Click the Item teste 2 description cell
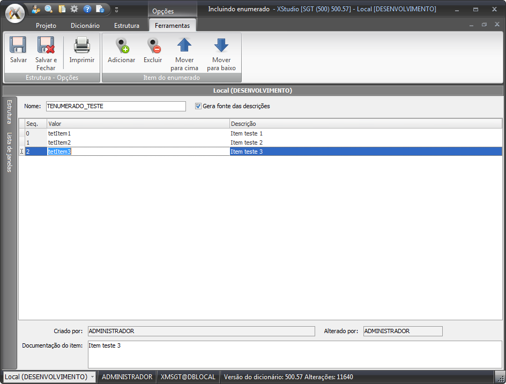This screenshot has width=506, height=384. point(366,142)
